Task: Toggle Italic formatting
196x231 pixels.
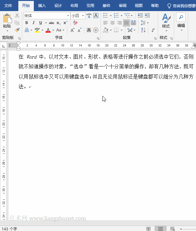Action: 34,23
